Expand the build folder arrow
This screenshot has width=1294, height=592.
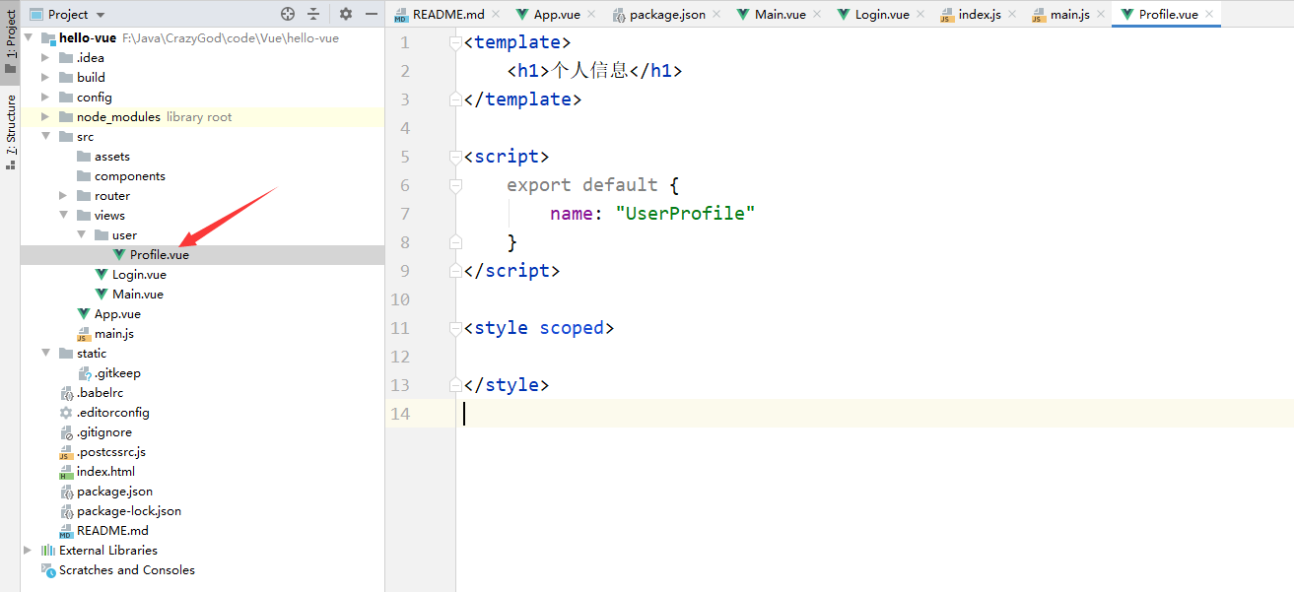click(45, 78)
